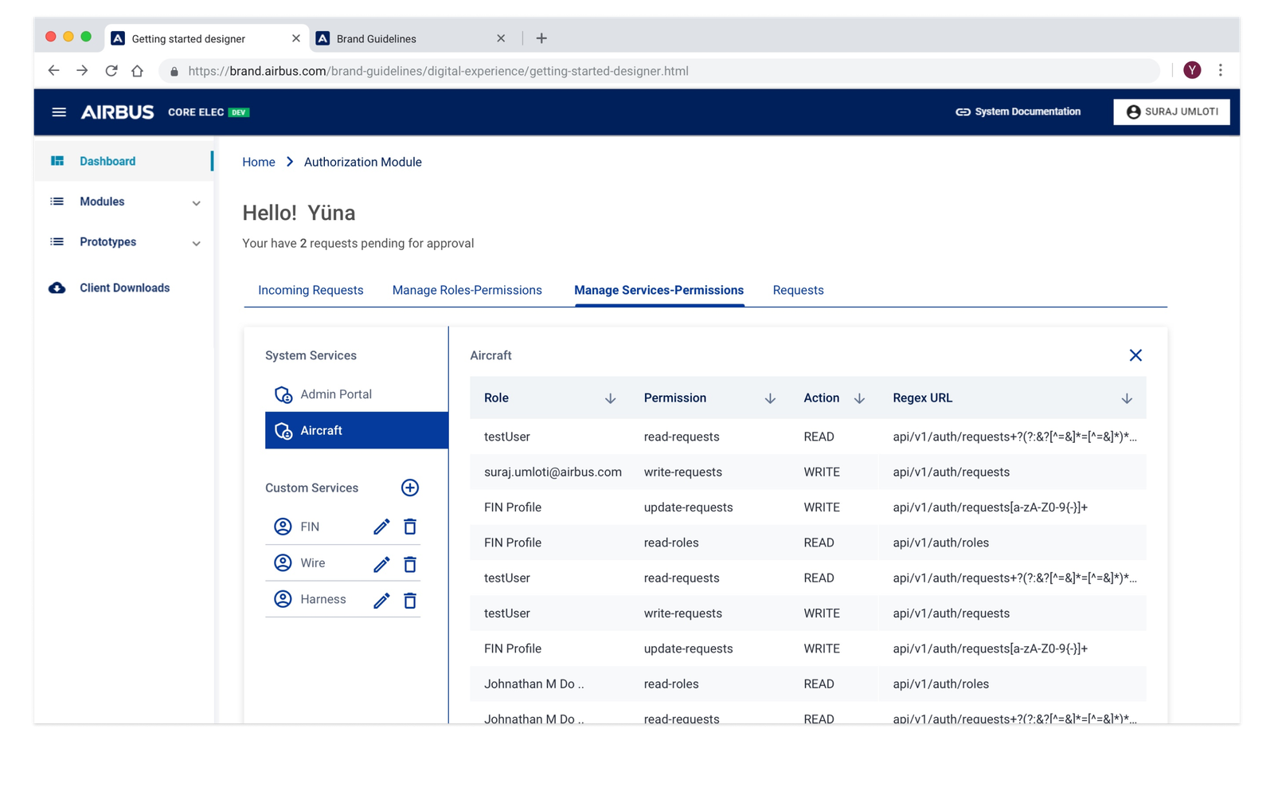Open the System Documentation link

pyautogui.click(x=1018, y=112)
